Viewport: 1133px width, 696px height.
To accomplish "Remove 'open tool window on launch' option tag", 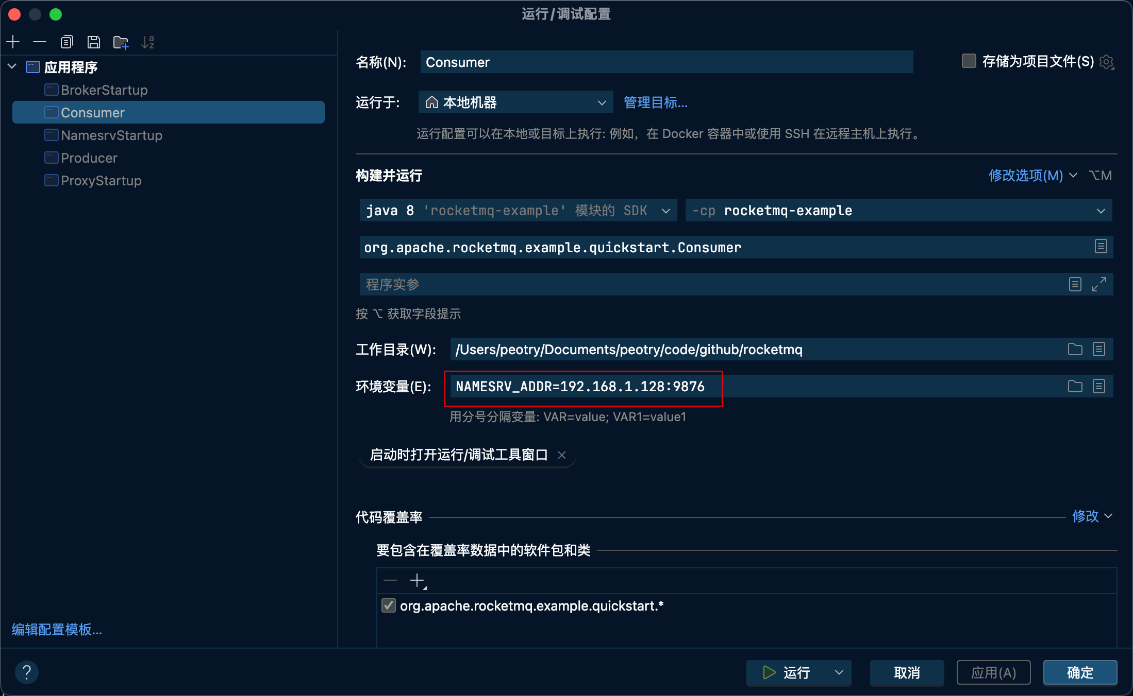I will coord(562,455).
